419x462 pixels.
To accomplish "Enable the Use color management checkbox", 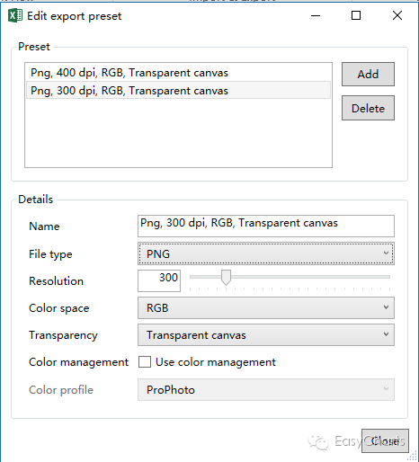I will 145,362.
